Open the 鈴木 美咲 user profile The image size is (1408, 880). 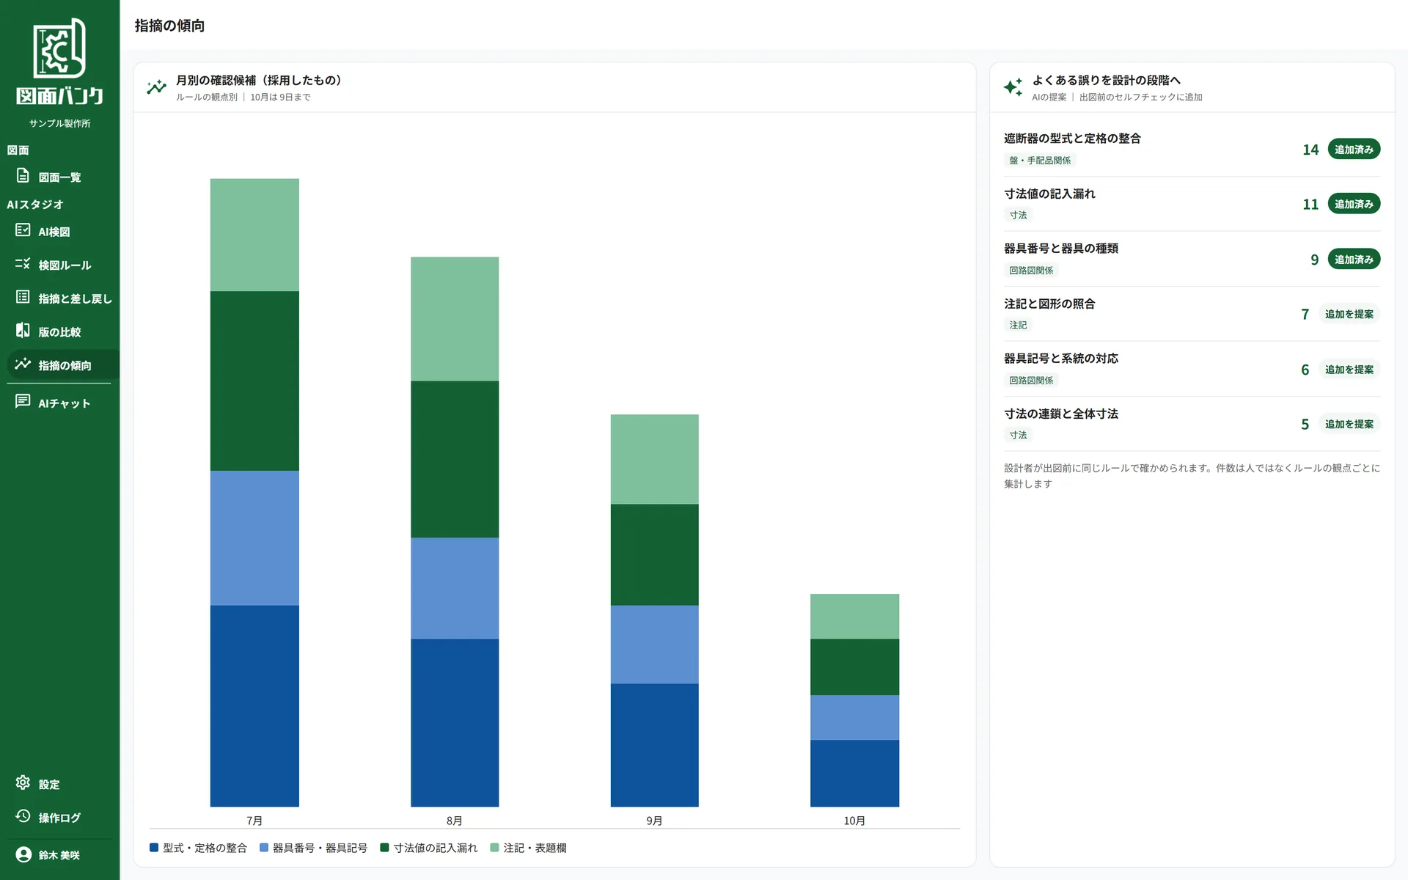pyautogui.click(x=59, y=855)
